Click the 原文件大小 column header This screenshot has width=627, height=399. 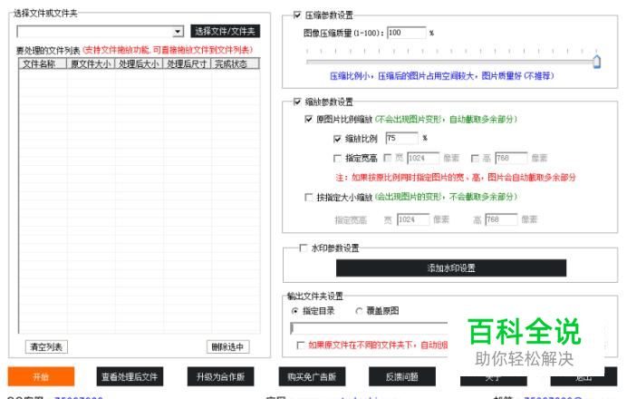pos(91,63)
